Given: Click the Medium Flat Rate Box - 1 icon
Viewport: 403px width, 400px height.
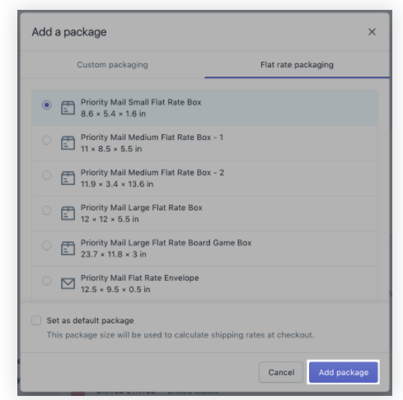Looking at the screenshot, I should click(x=68, y=142).
